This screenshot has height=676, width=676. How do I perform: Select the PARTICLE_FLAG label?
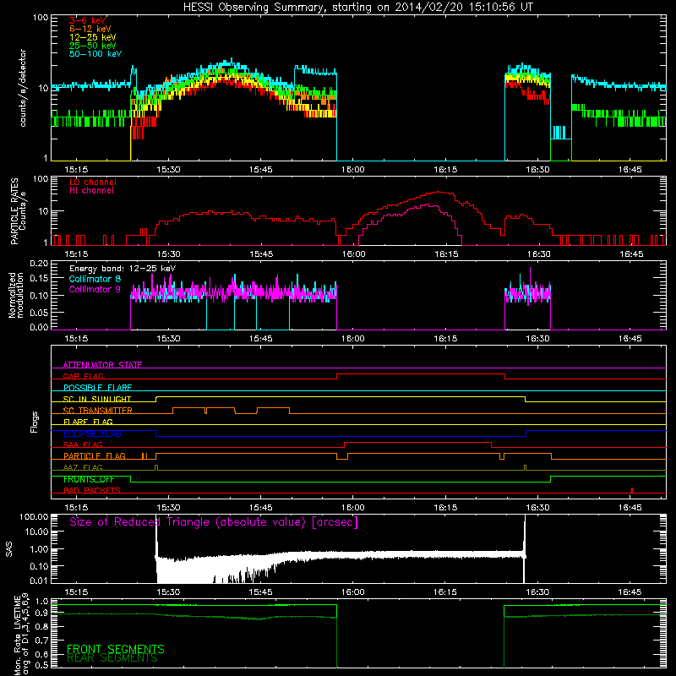[x=95, y=456]
